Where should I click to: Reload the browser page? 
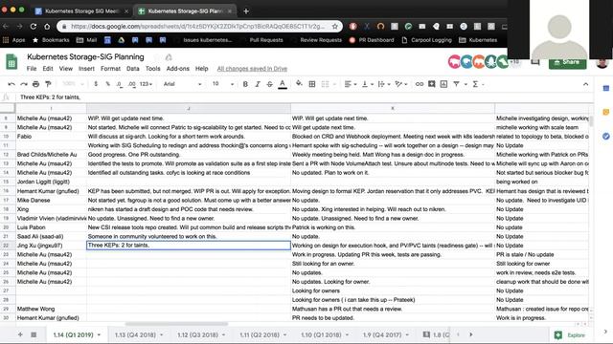coord(34,26)
